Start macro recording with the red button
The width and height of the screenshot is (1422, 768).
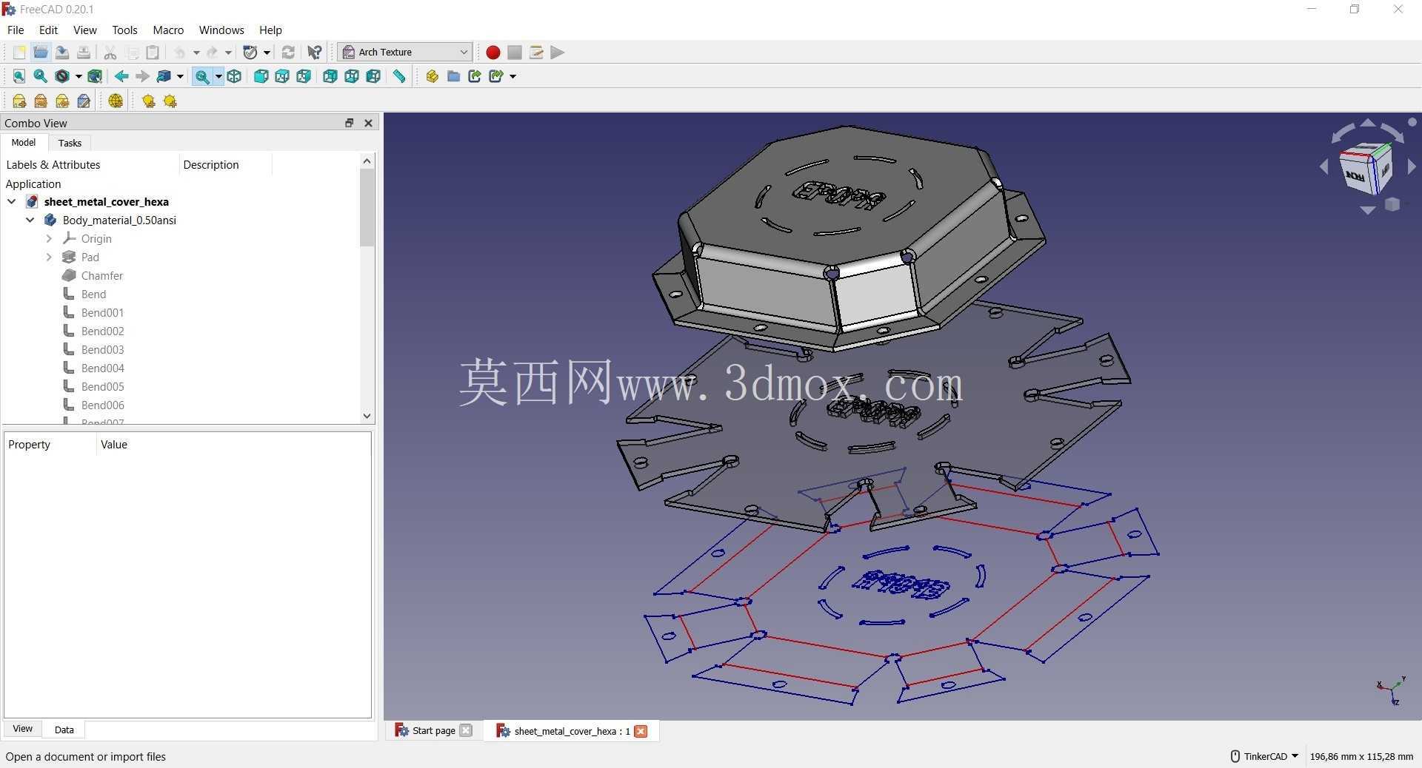click(493, 53)
